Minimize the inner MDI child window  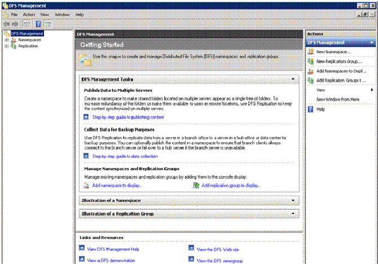coord(360,15)
